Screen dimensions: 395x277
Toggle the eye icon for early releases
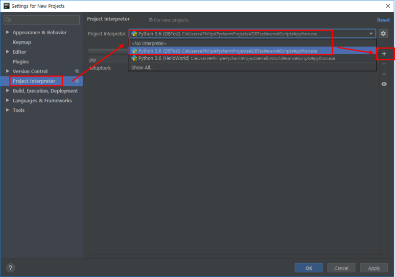[384, 84]
